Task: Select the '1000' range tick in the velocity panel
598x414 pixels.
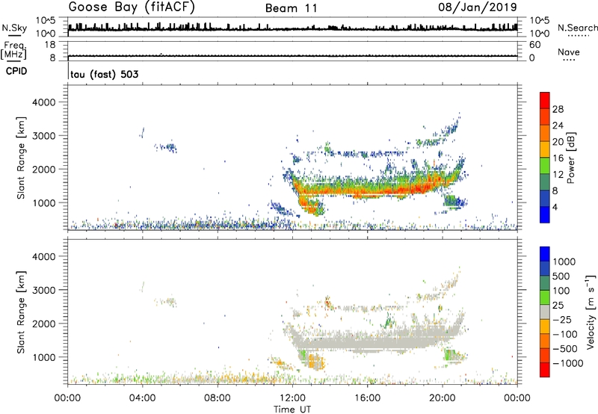Action: 44,357
